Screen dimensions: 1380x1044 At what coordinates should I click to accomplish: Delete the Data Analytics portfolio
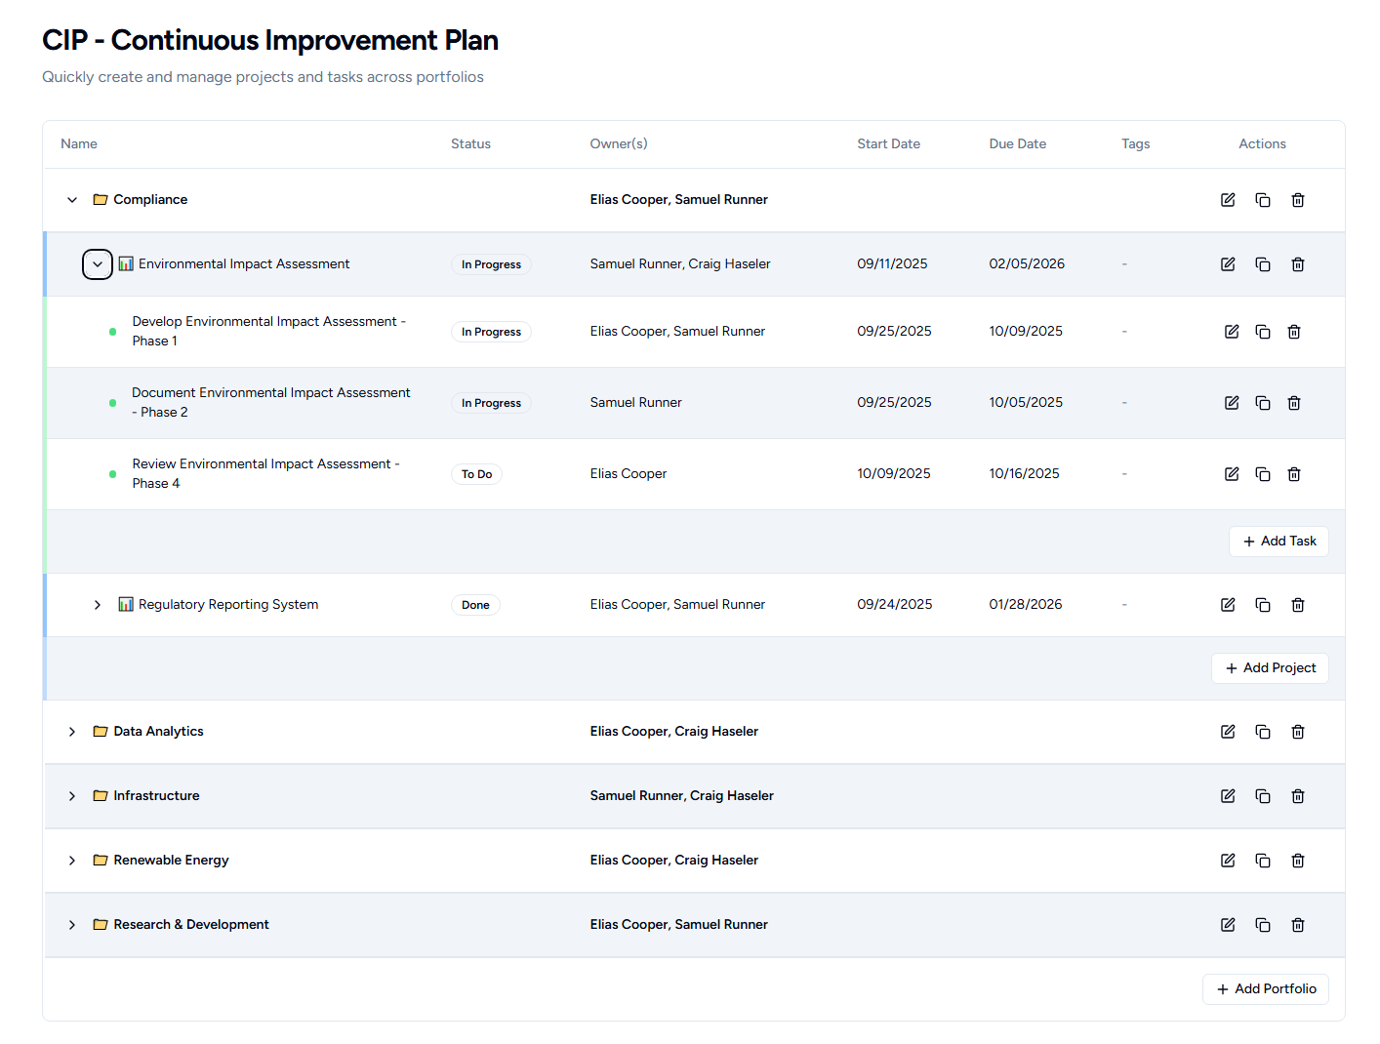coord(1298,732)
